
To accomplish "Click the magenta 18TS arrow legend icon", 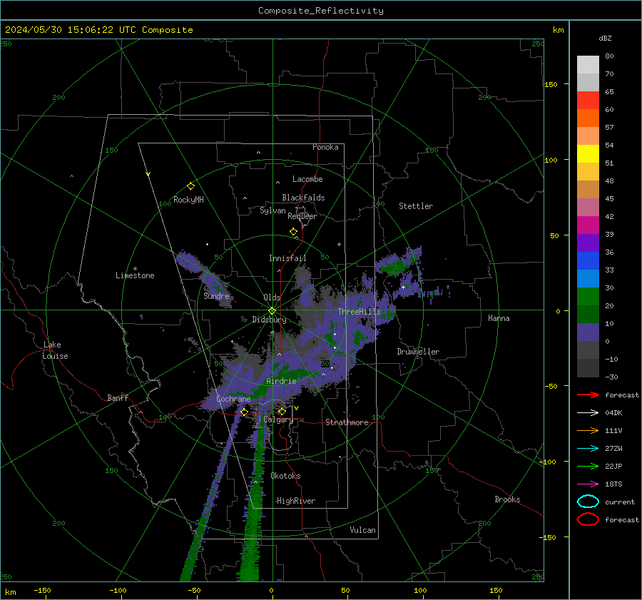I will 588,484.
